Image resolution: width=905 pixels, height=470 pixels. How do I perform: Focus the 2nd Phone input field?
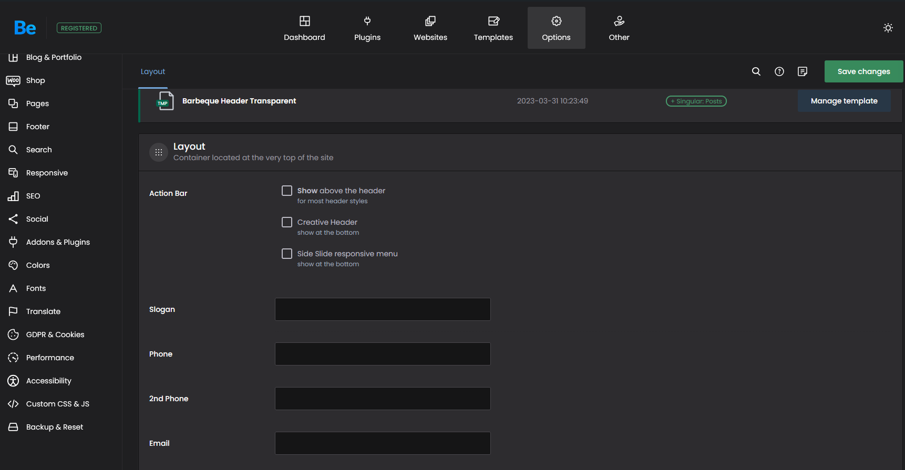[383, 399]
